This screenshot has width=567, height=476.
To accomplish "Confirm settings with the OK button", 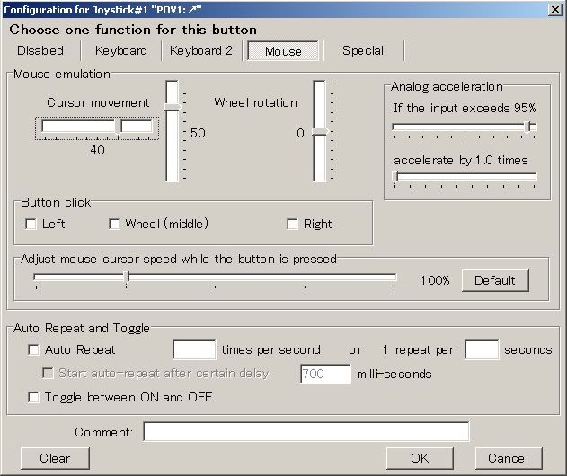I will pyautogui.click(x=420, y=458).
